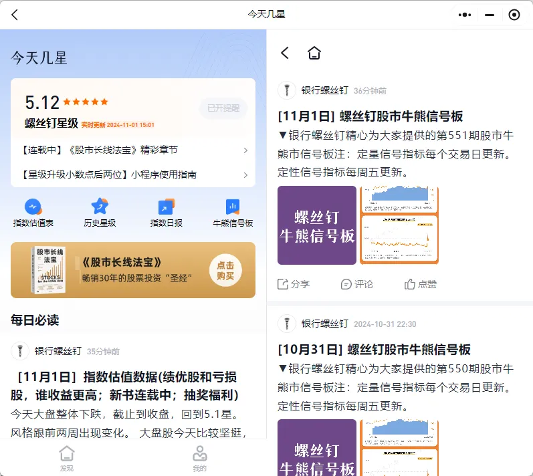This screenshot has height=476, width=533.
Task: Open article [11月1日] 指数估值数据
Action: click(126, 386)
